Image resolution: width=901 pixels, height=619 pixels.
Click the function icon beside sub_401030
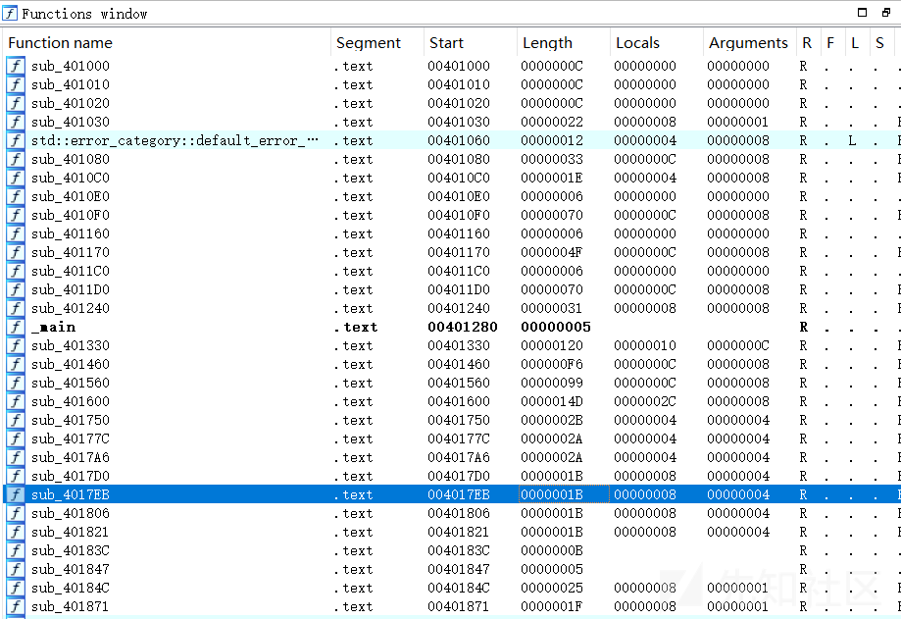pyautogui.click(x=16, y=122)
